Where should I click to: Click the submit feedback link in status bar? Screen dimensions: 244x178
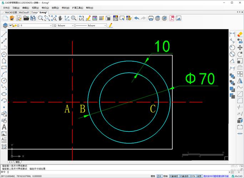216,176
